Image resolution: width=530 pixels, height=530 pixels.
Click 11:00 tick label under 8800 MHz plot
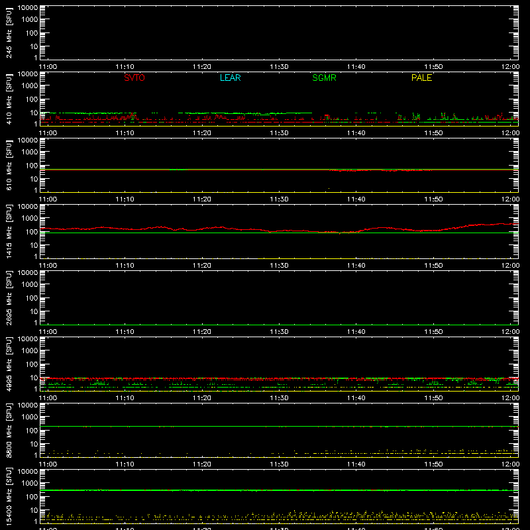point(48,464)
